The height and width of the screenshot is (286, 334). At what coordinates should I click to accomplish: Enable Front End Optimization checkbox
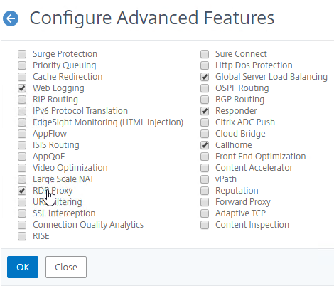tap(205, 157)
